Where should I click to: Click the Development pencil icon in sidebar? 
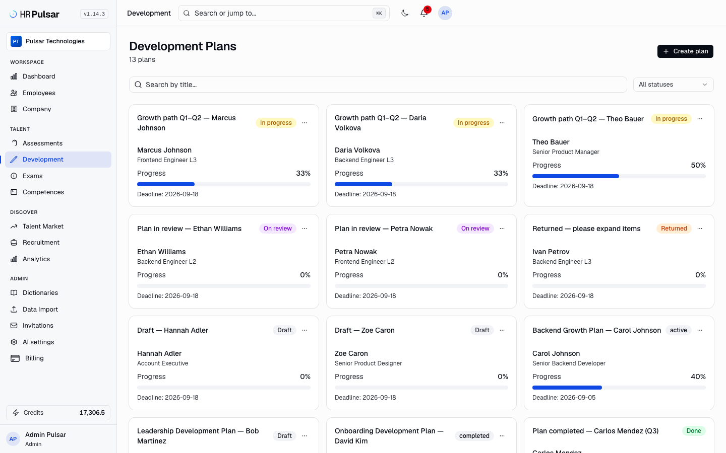[14, 160]
